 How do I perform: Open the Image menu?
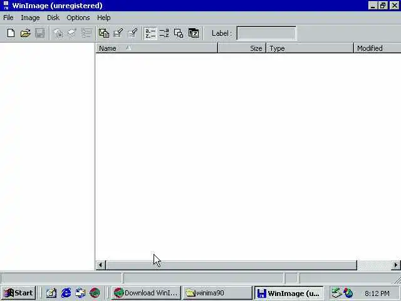pos(30,18)
